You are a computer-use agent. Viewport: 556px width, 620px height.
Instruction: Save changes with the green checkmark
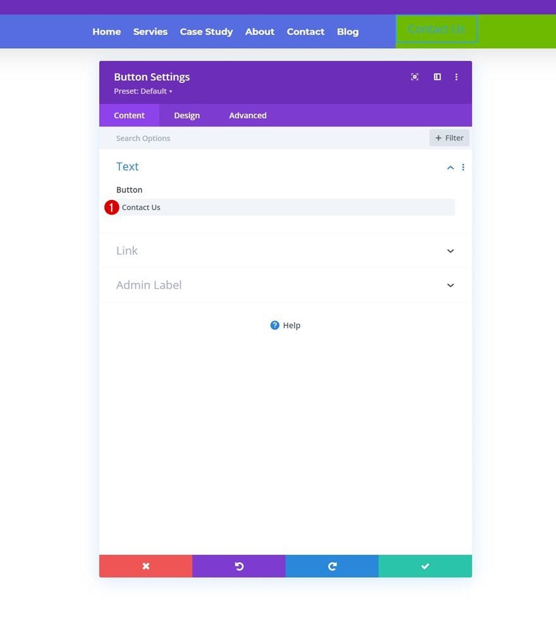click(425, 566)
